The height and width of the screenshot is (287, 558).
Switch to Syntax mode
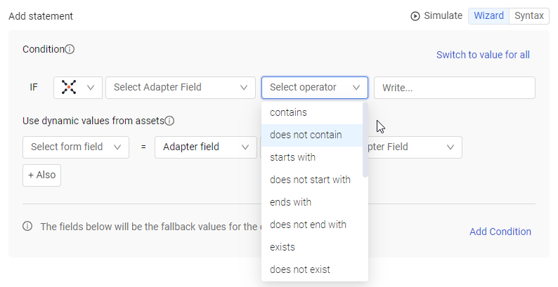[528, 15]
